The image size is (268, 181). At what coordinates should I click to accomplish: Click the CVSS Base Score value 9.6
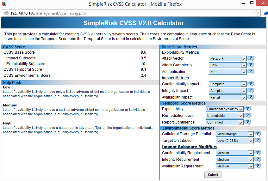pyautogui.click(x=143, y=52)
